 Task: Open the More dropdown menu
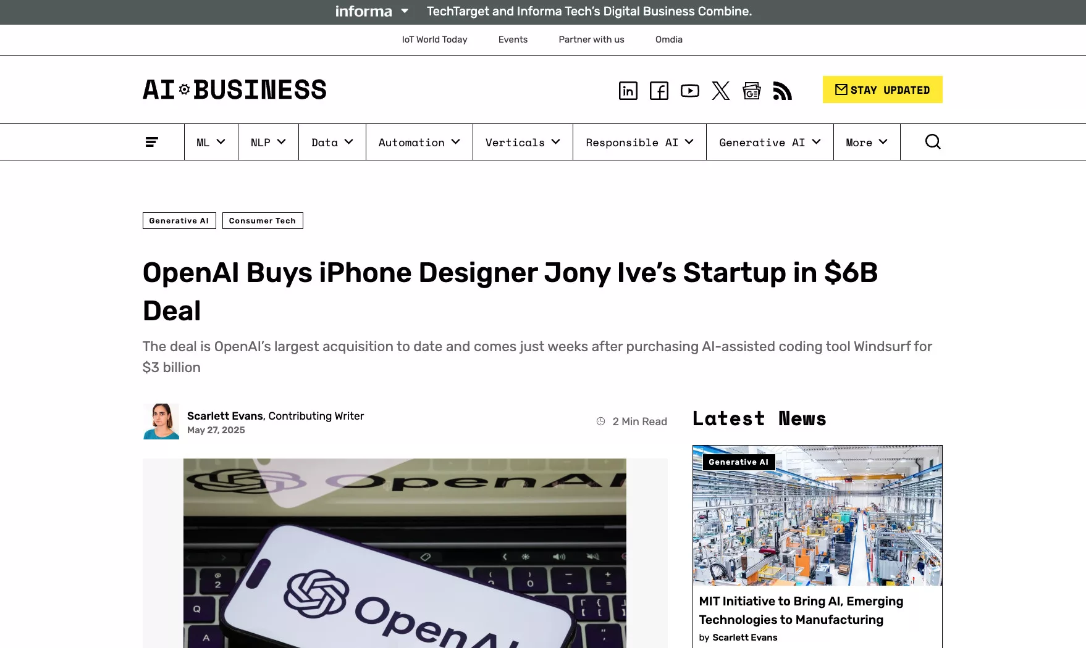click(866, 142)
